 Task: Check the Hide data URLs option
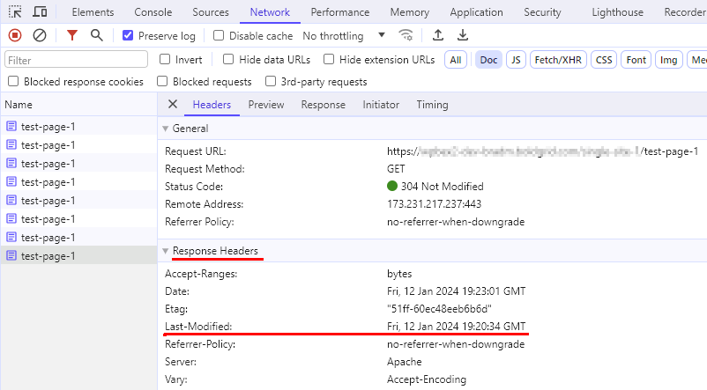point(228,60)
